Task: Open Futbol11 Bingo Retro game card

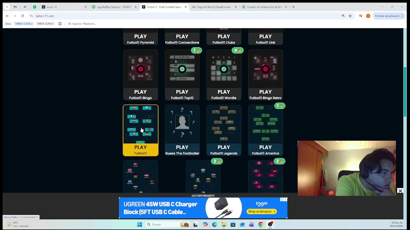Action: point(265,75)
